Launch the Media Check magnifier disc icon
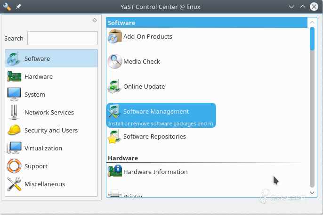 pos(115,61)
